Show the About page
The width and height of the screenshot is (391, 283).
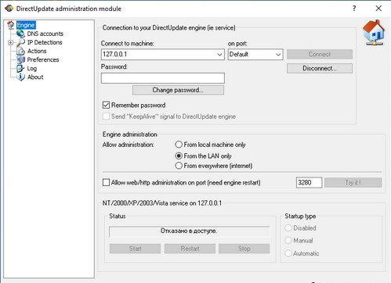[x=35, y=77]
